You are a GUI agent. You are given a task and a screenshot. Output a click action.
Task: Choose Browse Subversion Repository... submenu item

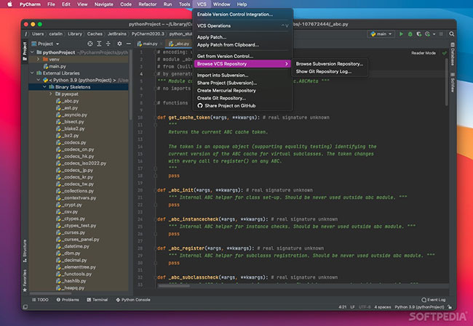[330, 64]
